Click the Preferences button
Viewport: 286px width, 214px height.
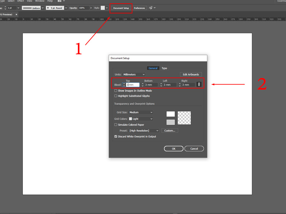coord(139,8)
